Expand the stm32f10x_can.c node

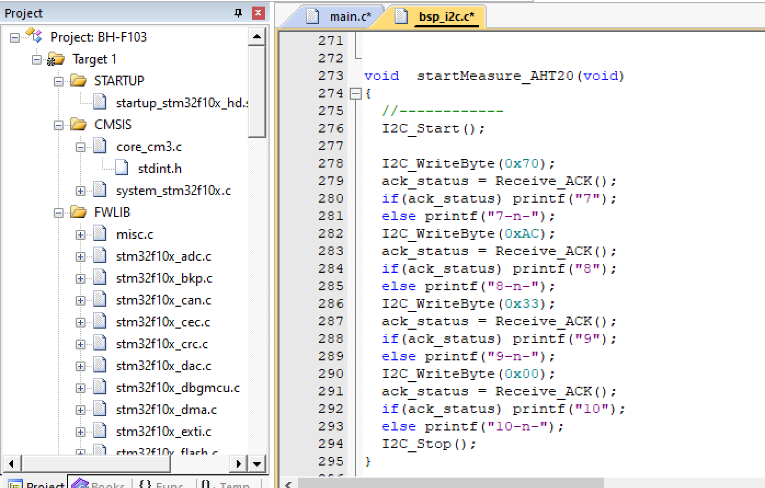81,300
